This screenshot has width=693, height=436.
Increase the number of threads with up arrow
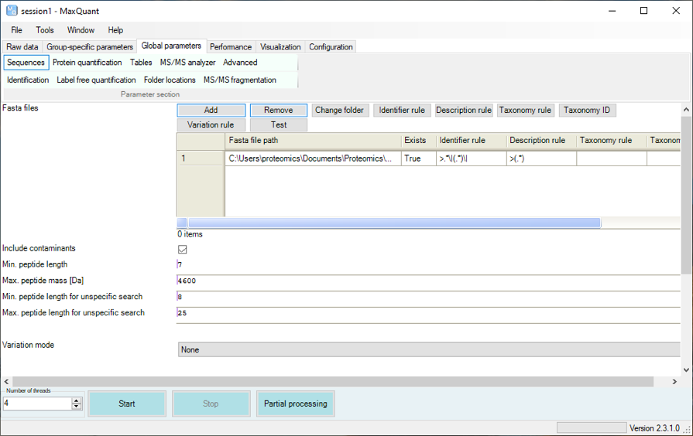coord(76,400)
